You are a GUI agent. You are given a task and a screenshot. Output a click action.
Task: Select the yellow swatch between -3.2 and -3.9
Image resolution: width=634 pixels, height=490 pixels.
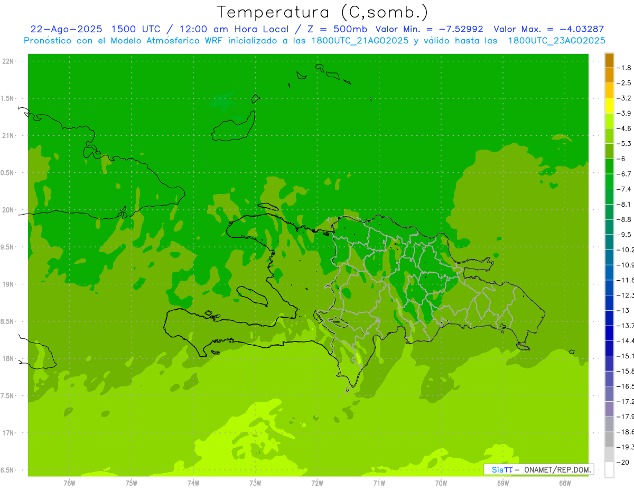pyautogui.click(x=609, y=106)
